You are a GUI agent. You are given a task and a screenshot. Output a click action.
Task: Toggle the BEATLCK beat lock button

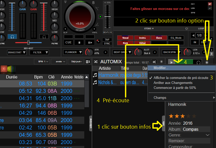point(107,32)
